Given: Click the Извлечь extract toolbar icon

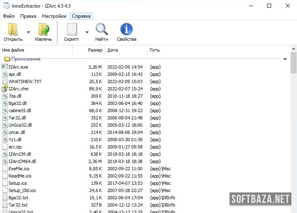Looking at the screenshot, I should tap(43, 30).
